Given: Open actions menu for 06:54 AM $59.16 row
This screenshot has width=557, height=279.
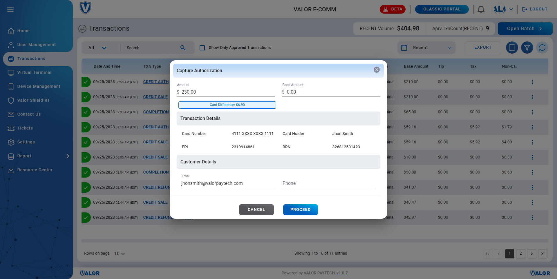Looking at the screenshot, I should coord(532,142).
